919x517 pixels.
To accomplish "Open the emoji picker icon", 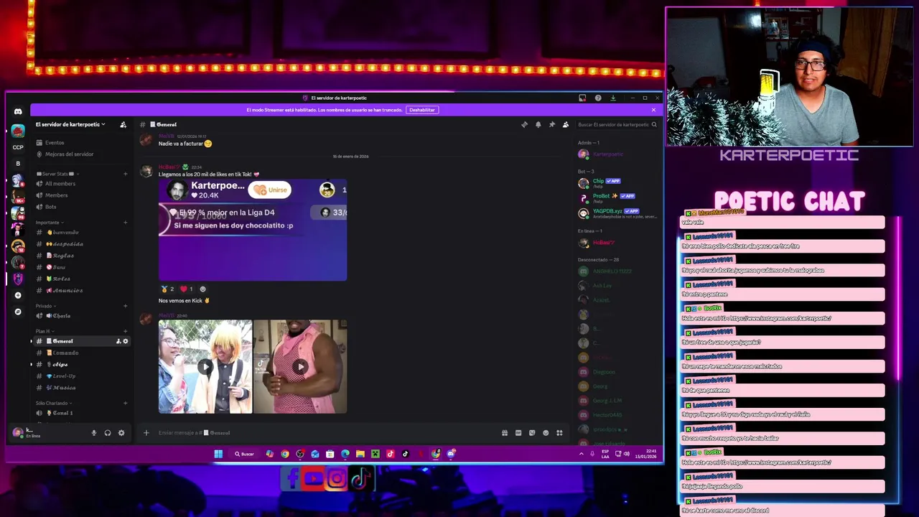I will point(546,433).
